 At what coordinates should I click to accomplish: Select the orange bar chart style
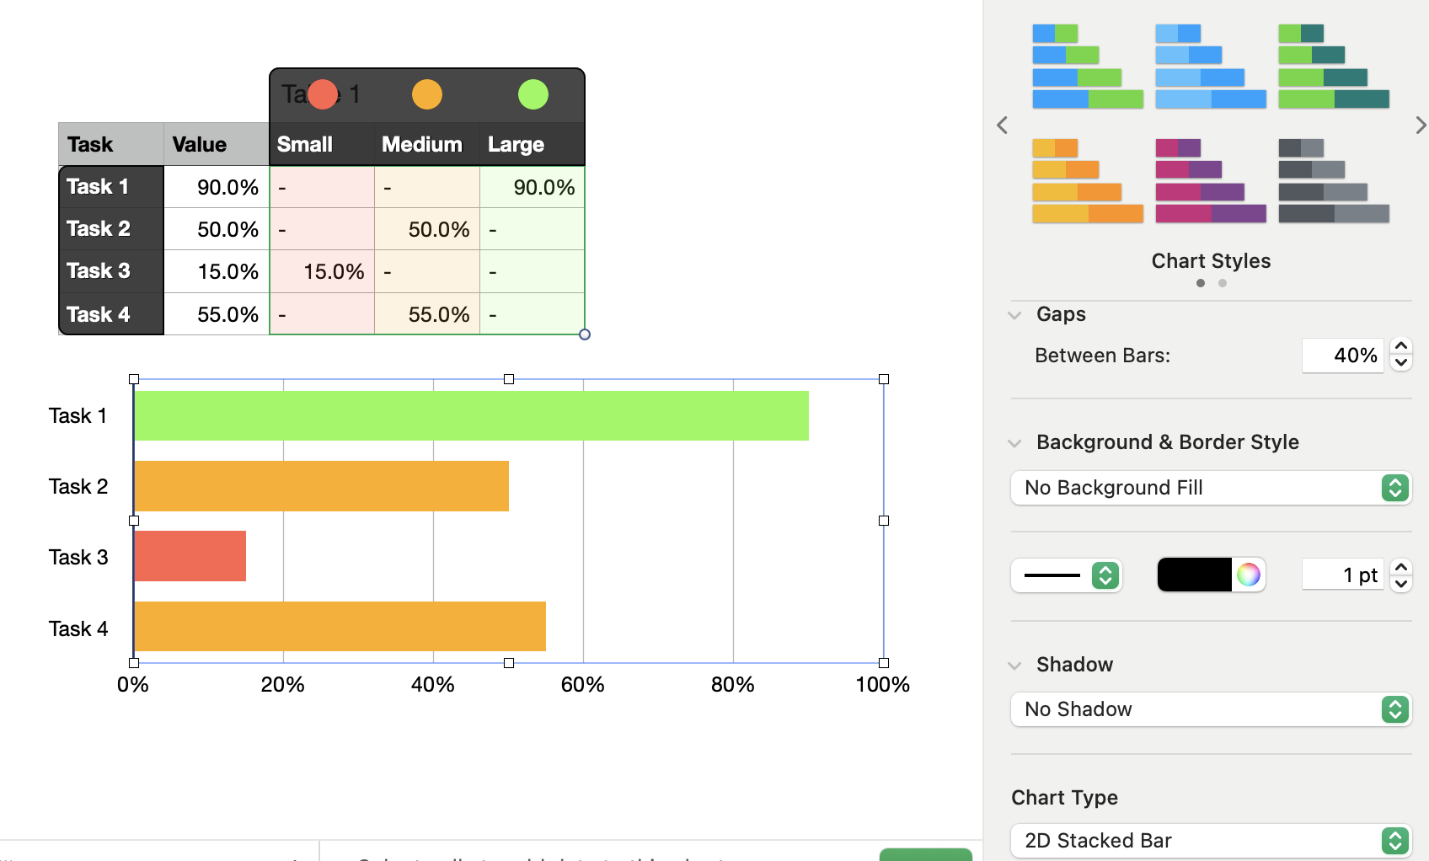[x=1088, y=179]
